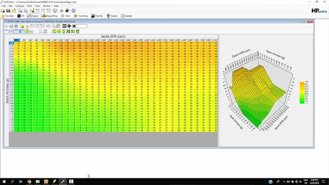Open the Help menu
Screen dimensions: 329x185
[56, 6]
